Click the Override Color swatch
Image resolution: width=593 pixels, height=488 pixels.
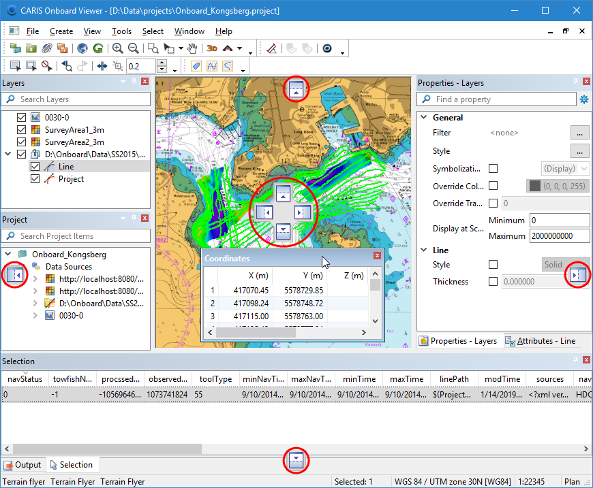pyautogui.click(x=535, y=186)
